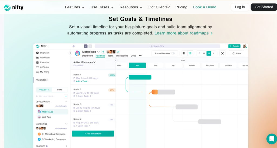Click the Search Nifty field

click(x=157, y=46)
